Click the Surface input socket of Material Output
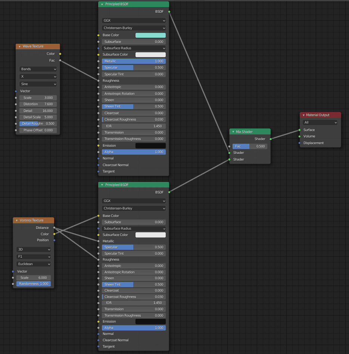 (300, 130)
